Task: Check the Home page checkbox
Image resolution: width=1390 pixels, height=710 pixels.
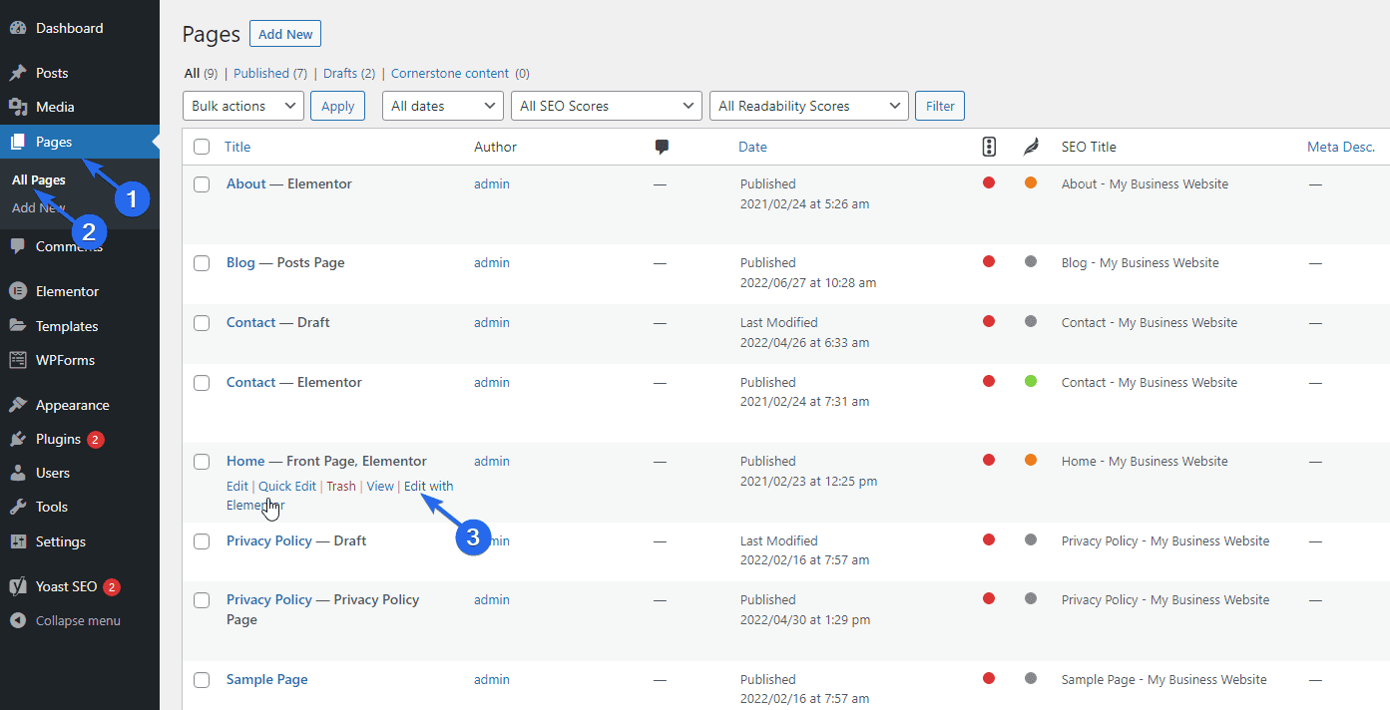Action: coord(202,462)
